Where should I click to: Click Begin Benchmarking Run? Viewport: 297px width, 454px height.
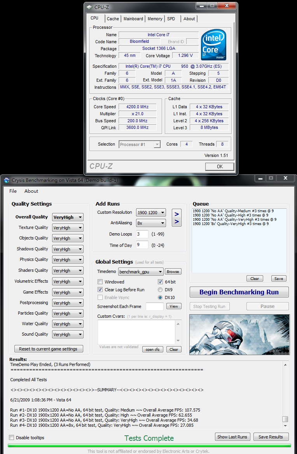tap(239, 292)
